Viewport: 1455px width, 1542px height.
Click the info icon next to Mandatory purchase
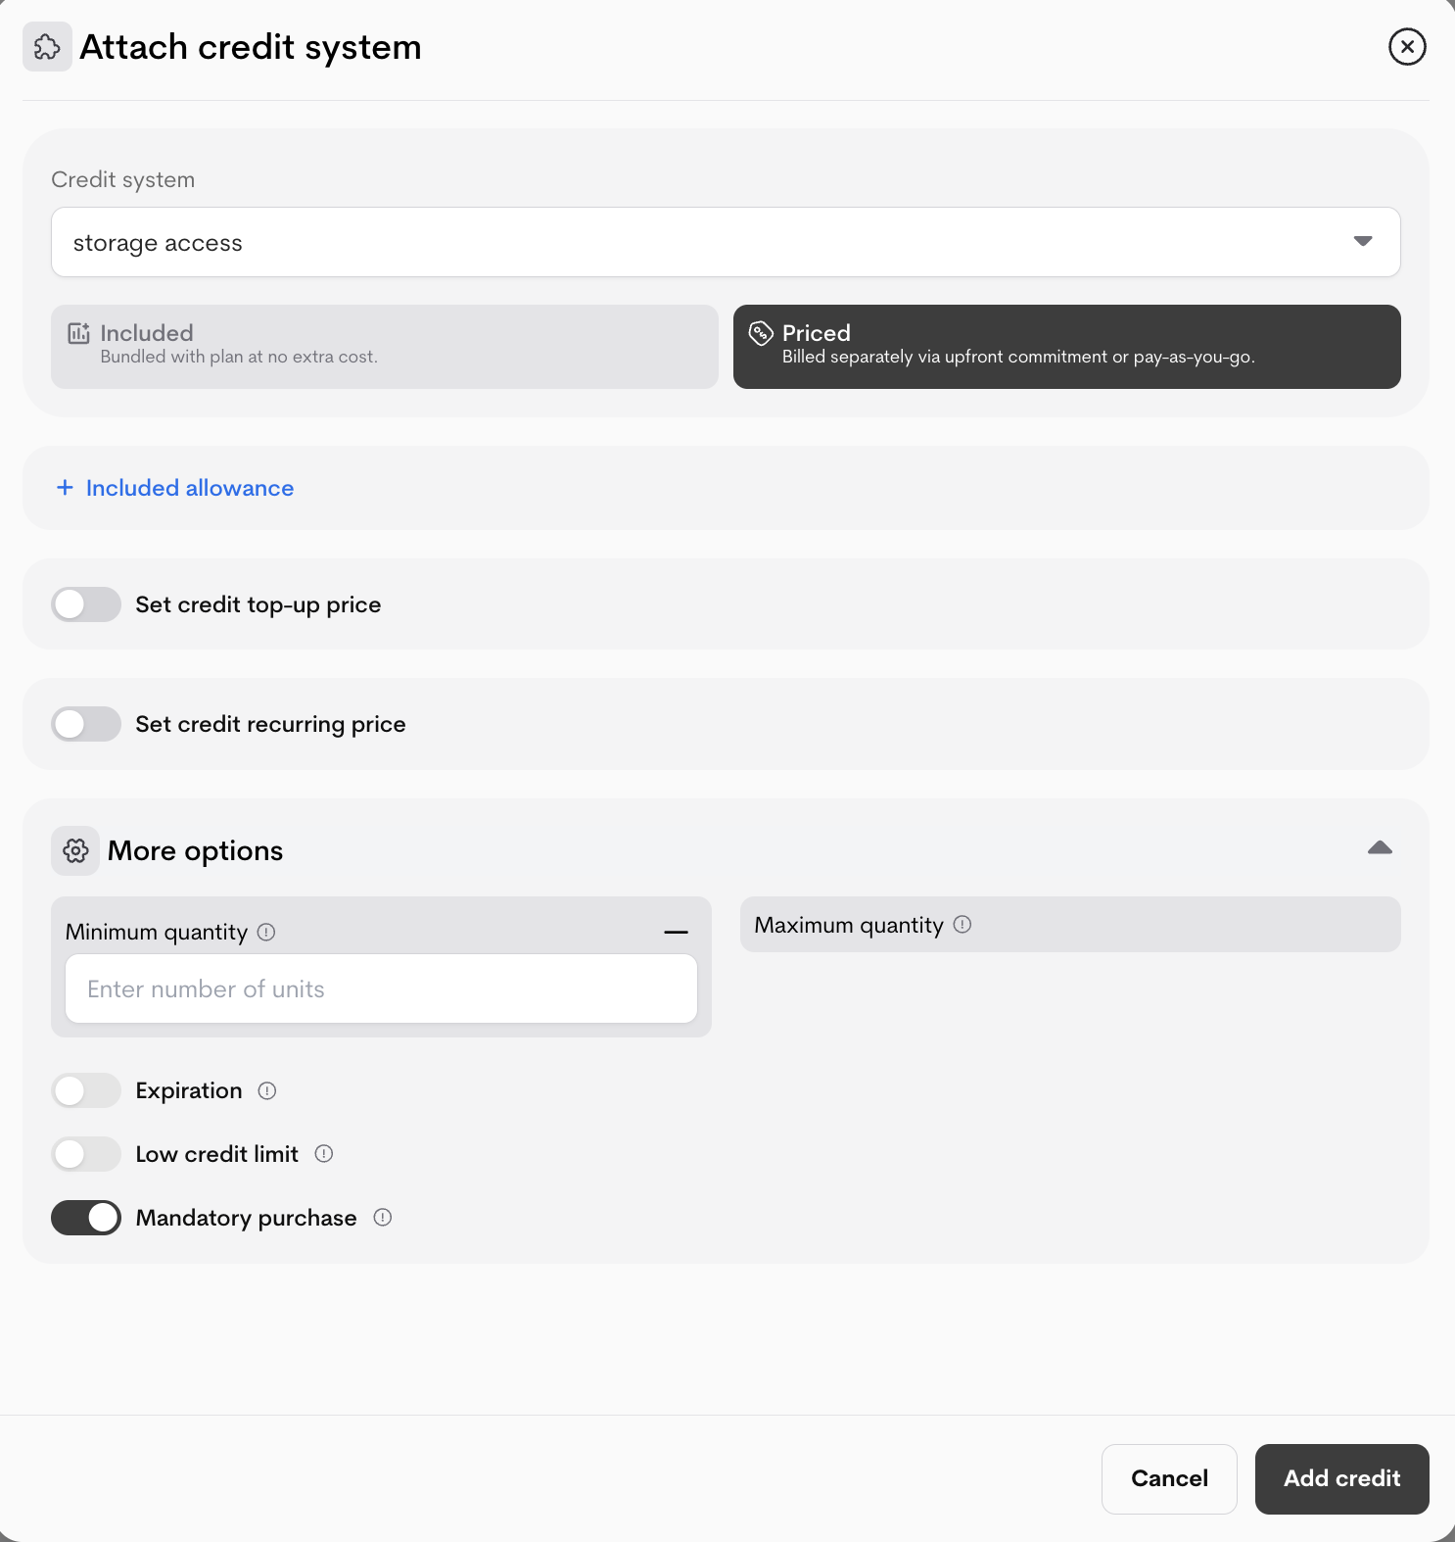pyautogui.click(x=384, y=1218)
